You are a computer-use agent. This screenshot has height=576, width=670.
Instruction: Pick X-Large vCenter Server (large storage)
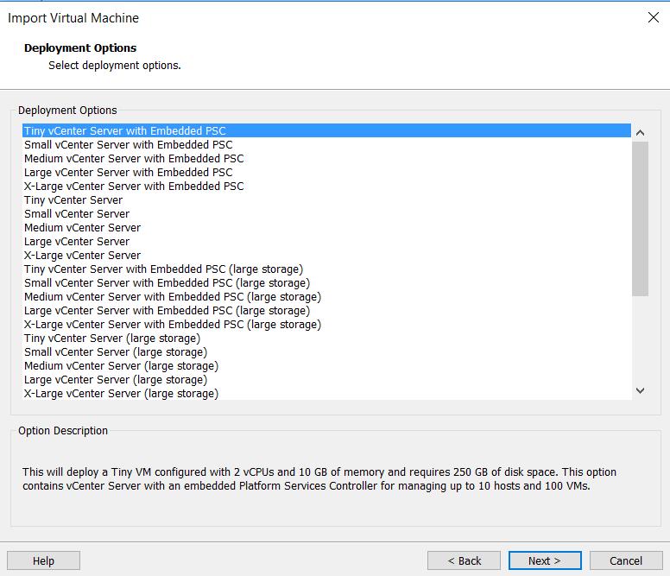pyautogui.click(x=326, y=393)
